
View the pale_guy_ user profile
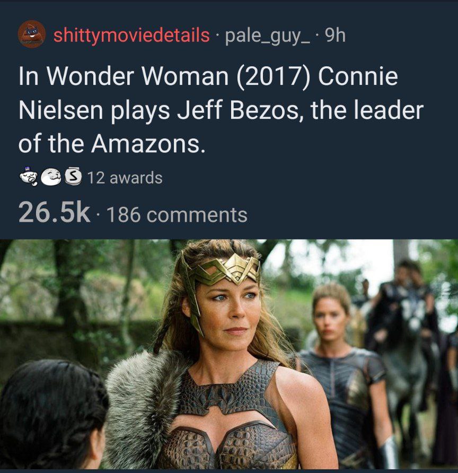[x=267, y=36]
